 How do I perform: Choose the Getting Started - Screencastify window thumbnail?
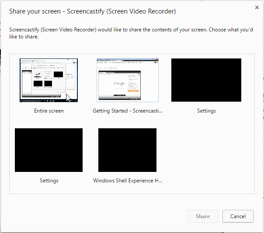coord(128,80)
